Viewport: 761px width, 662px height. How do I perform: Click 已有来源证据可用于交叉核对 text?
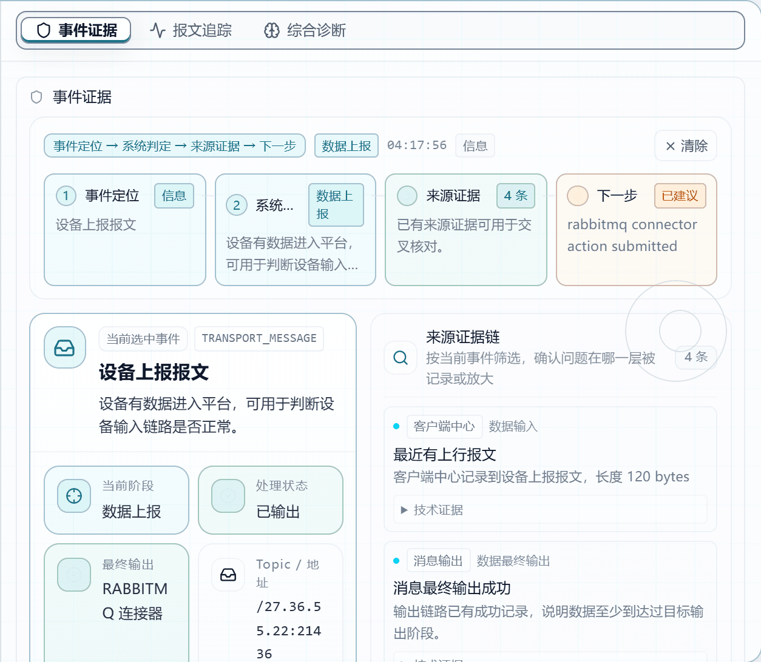[464, 236]
